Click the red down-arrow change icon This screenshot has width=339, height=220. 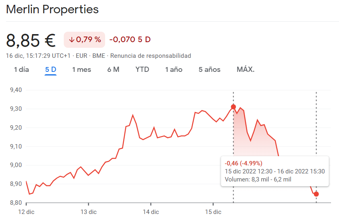click(72, 40)
